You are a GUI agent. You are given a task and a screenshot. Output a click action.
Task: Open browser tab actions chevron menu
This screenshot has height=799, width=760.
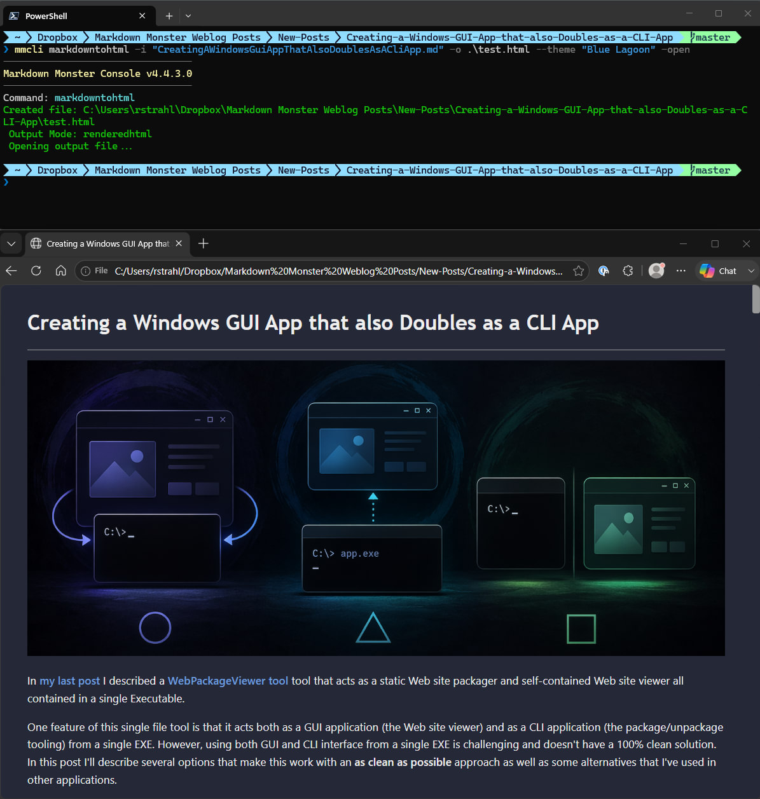coord(11,243)
